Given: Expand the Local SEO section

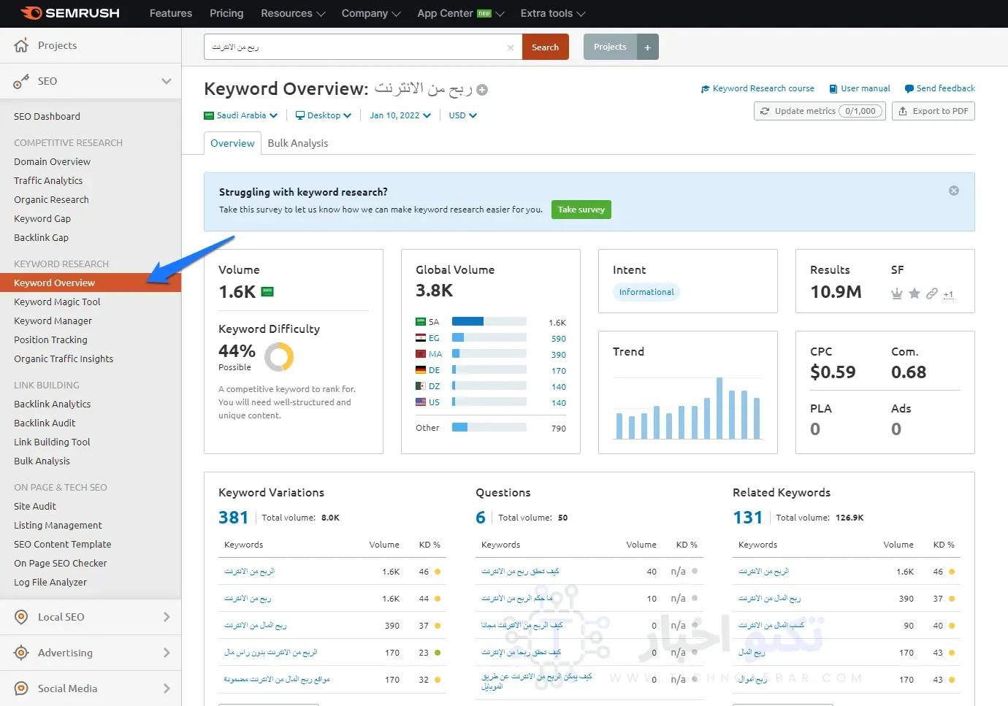Looking at the screenshot, I should pyautogui.click(x=167, y=617).
